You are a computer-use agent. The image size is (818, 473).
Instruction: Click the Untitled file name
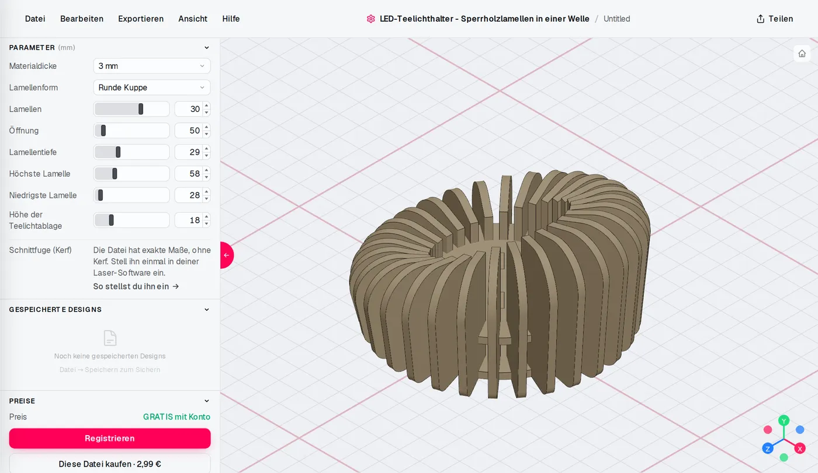[x=616, y=19]
